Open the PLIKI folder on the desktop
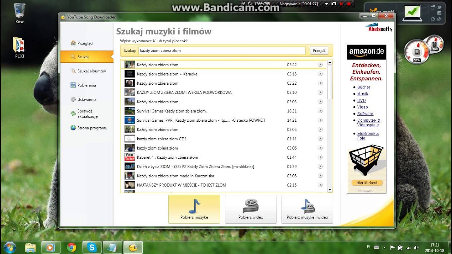The width and height of the screenshot is (452, 254). coord(19,47)
